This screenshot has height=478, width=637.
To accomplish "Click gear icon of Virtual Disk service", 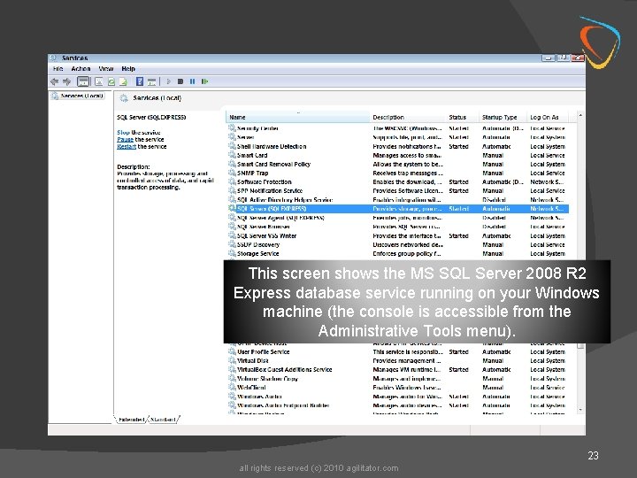I will pyautogui.click(x=232, y=361).
